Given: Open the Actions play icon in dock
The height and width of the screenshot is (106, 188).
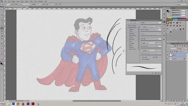Looking at the screenshot, I should [164, 39].
